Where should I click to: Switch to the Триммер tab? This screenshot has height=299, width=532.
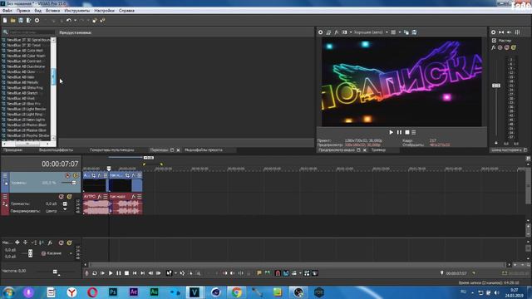coord(378,149)
